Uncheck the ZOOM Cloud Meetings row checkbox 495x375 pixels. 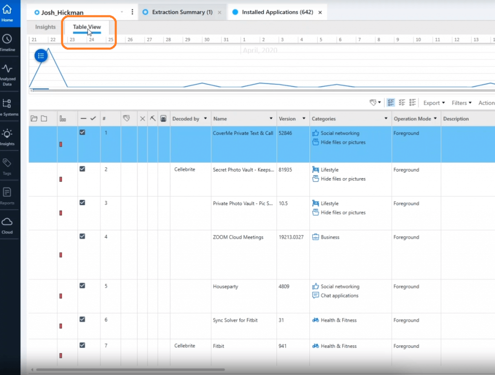(x=82, y=237)
